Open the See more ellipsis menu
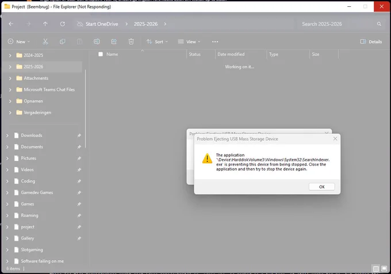 pyautogui.click(x=215, y=41)
